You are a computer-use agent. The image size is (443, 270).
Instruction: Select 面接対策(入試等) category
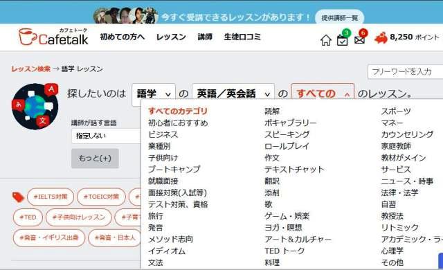(178, 192)
